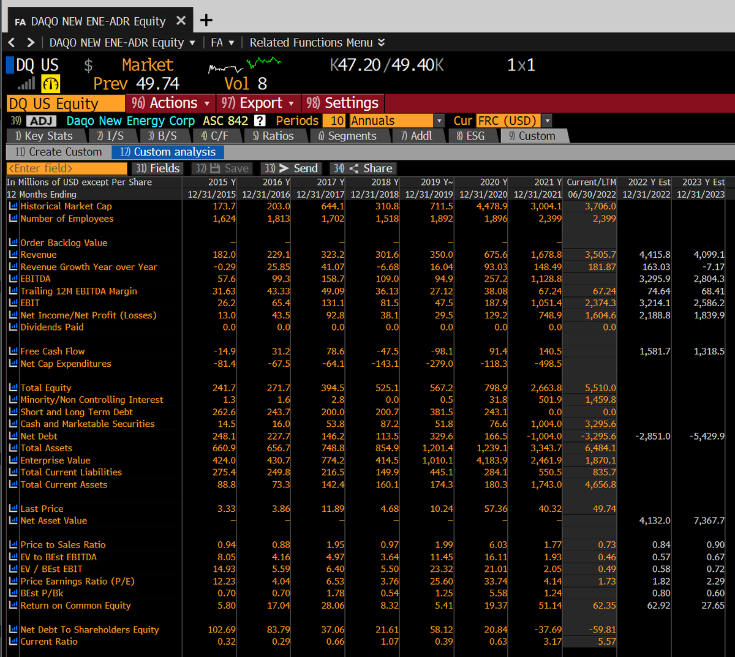The height and width of the screenshot is (657, 735).
Task: Click the chart icon next to Revenue
Action: coord(13,255)
